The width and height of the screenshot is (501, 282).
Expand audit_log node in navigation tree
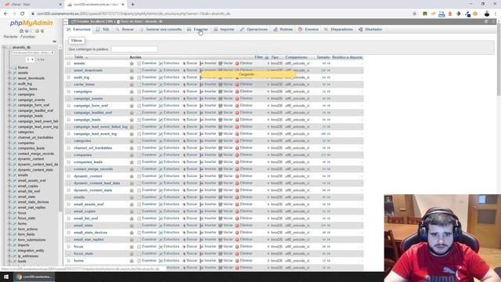9,84
